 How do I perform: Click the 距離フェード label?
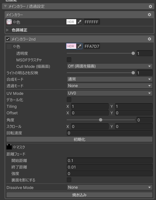click(x=16, y=154)
